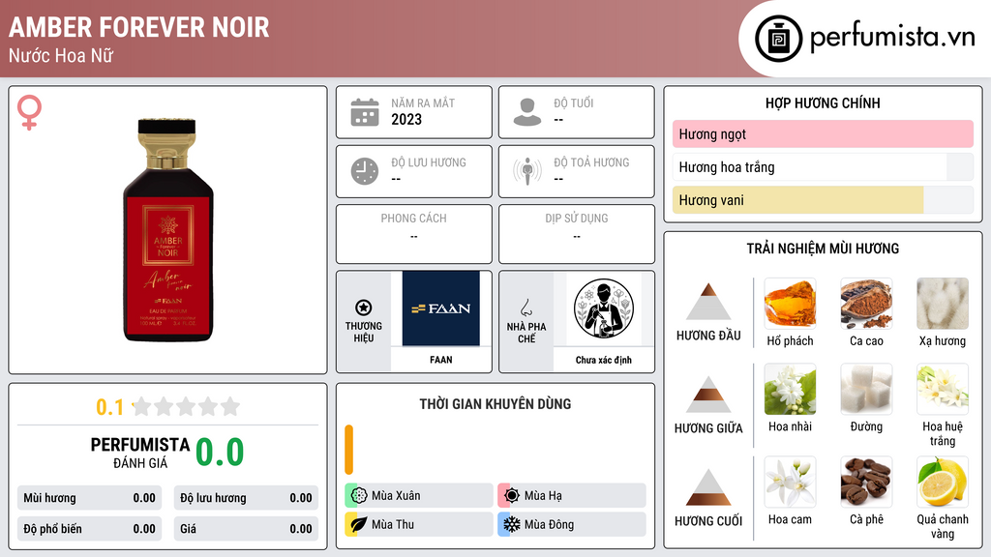The height and width of the screenshot is (557, 991).
Task: Click the FAAN brand name label
Action: 441,360
